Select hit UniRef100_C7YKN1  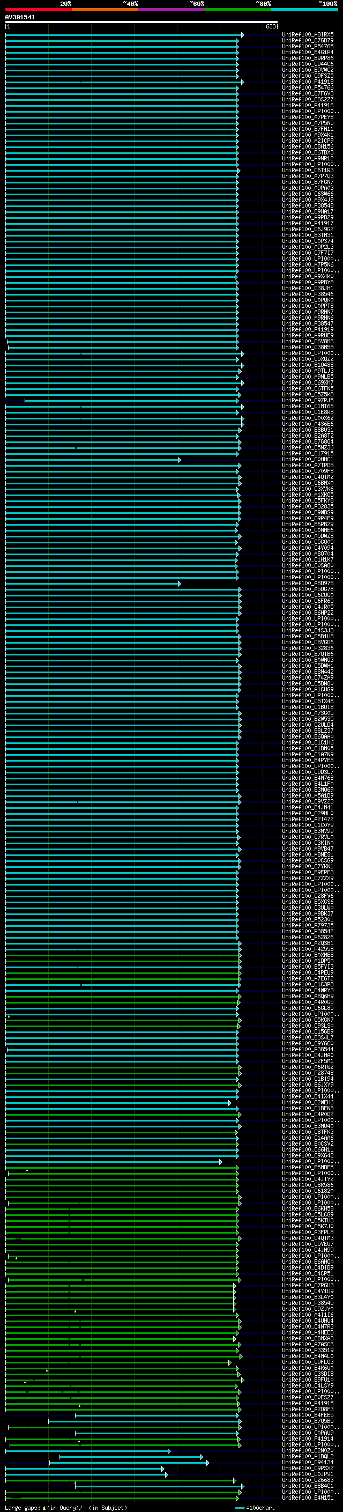pyautogui.click(x=308, y=866)
